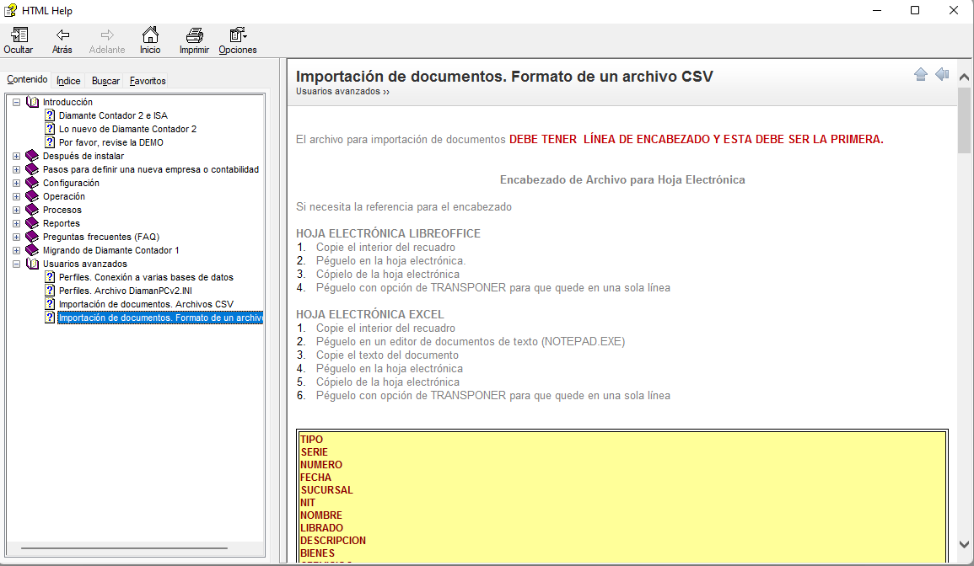This screenshot has width=974, height=566.
Task: Click the content pane vertical scrollbar down arrow
Action: [x=965, y=545]
